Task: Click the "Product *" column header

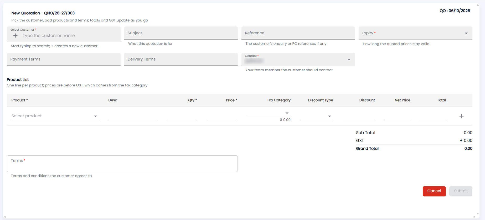Action: (20, 100)
